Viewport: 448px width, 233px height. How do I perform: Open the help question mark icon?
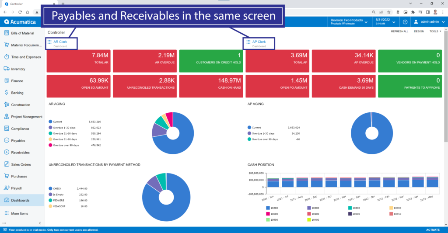click(405, 22)
